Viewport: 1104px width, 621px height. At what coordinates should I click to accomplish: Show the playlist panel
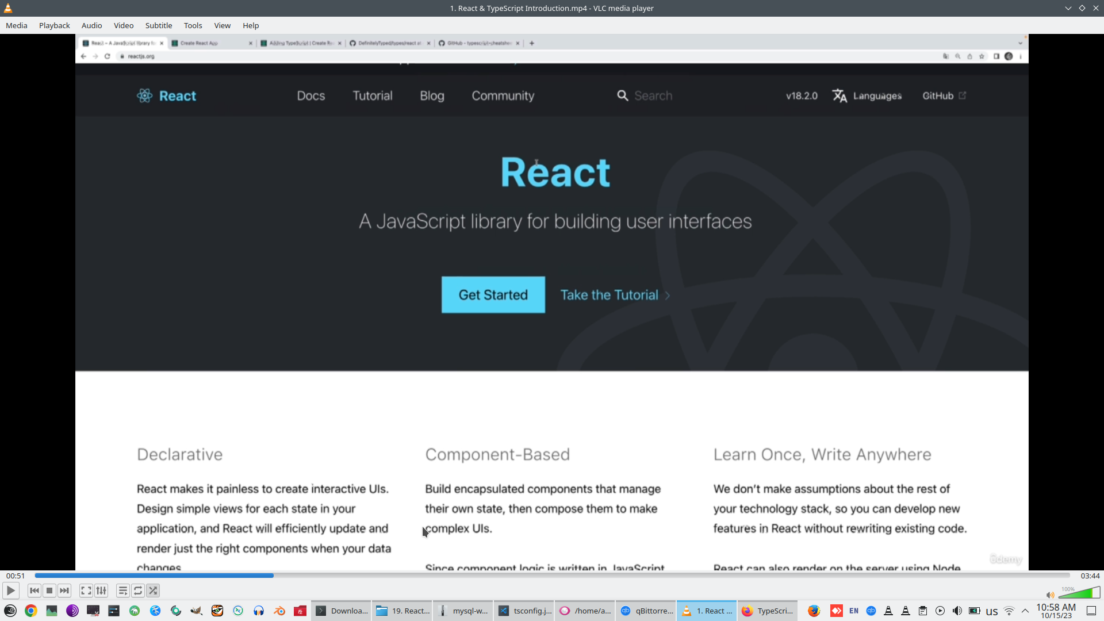click(x=123, y=591)
